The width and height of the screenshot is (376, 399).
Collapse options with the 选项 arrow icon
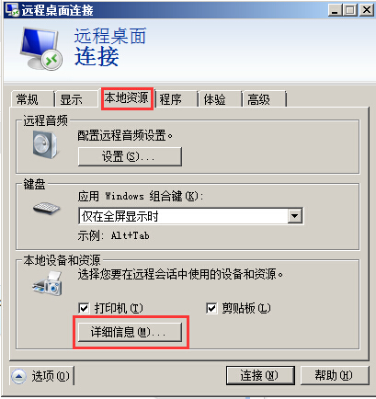18,376
